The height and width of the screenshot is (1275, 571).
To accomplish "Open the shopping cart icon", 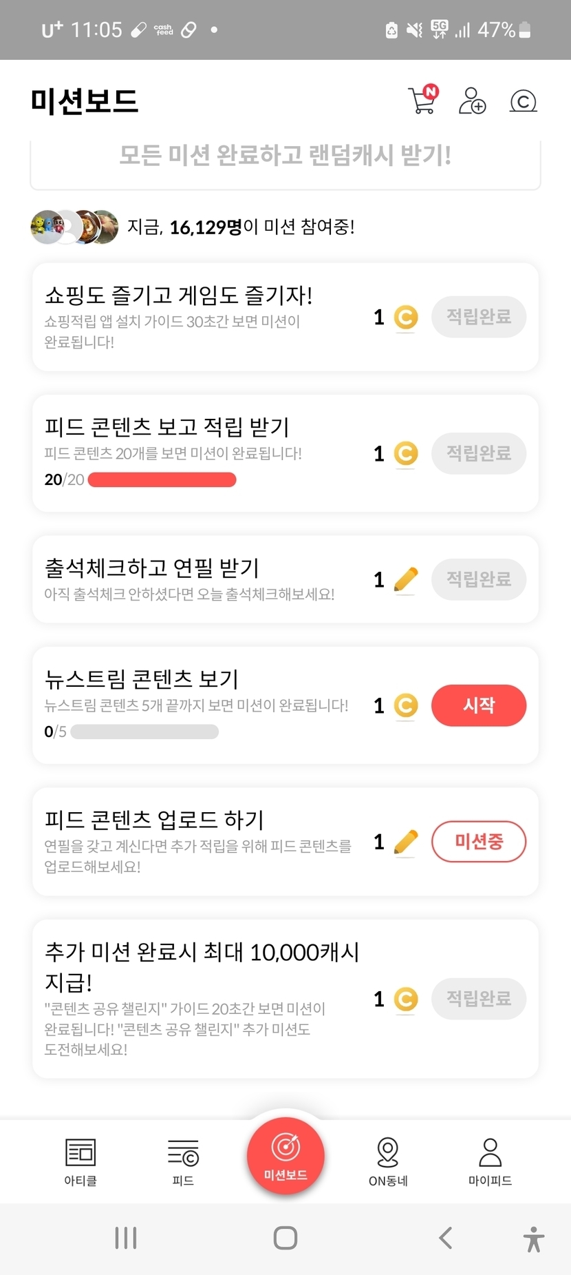I will (x=422, y=101).
